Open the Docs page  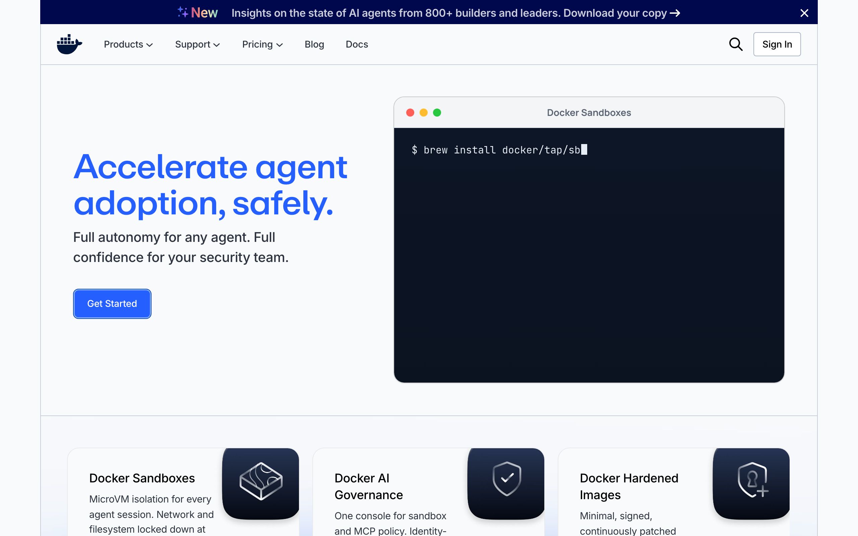pos(357,44)
